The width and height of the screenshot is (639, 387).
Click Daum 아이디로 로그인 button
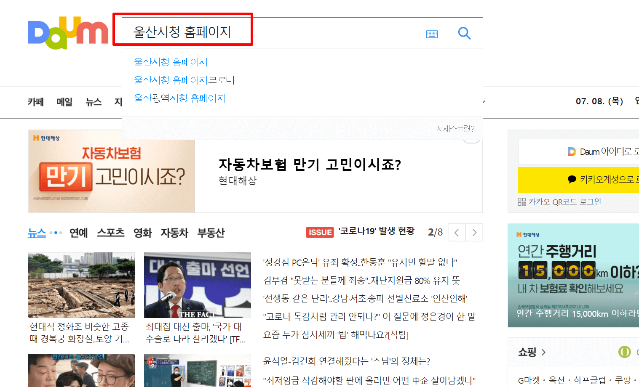pos(579,151)
